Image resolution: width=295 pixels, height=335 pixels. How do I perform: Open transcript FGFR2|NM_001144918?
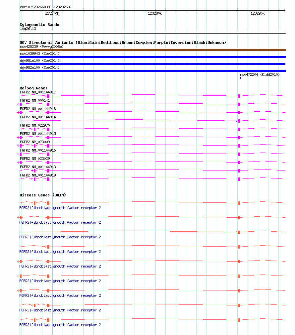pos(38,109)
